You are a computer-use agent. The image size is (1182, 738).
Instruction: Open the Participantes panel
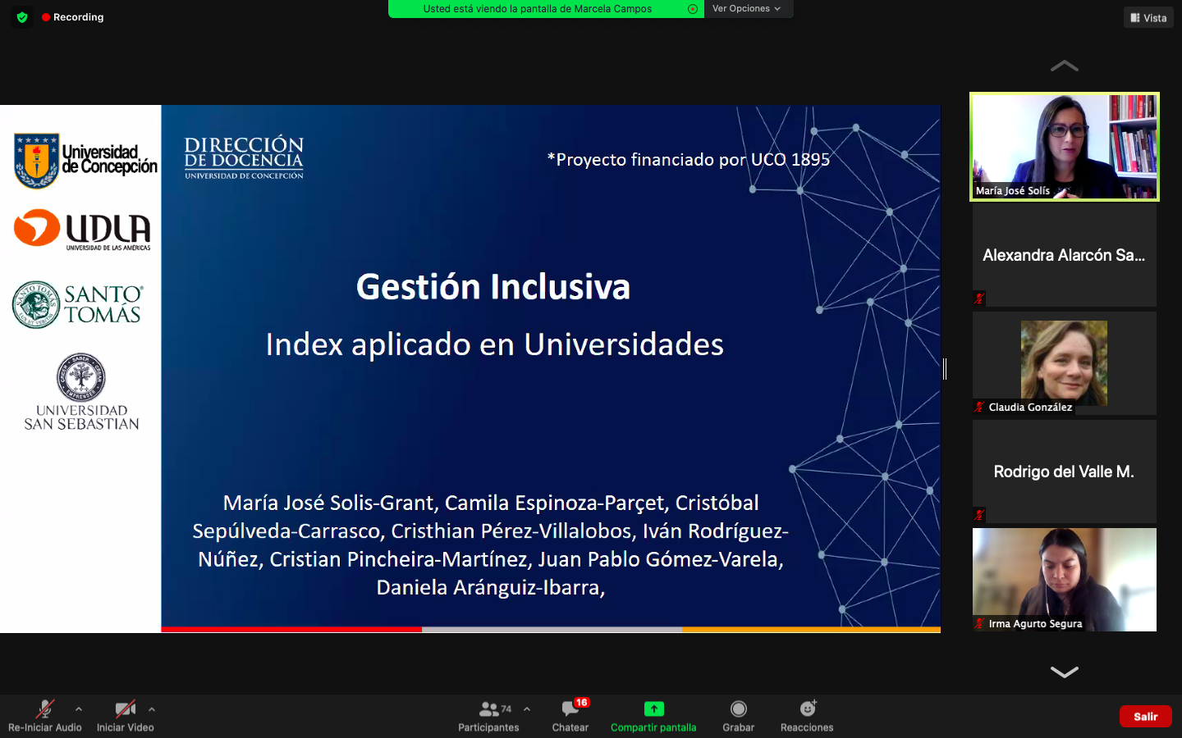click(x=488, y=716)
